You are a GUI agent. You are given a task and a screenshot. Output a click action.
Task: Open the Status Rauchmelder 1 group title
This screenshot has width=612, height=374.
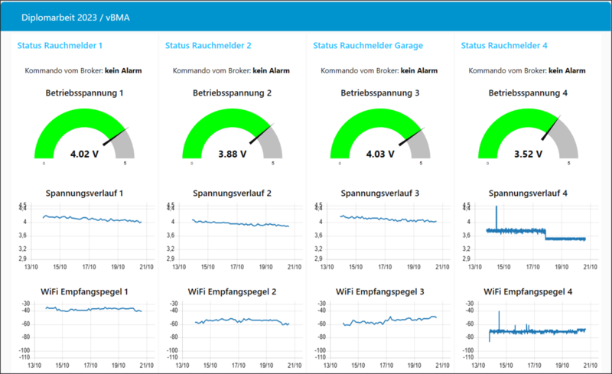pyautogui.click(x=59, y=46)
